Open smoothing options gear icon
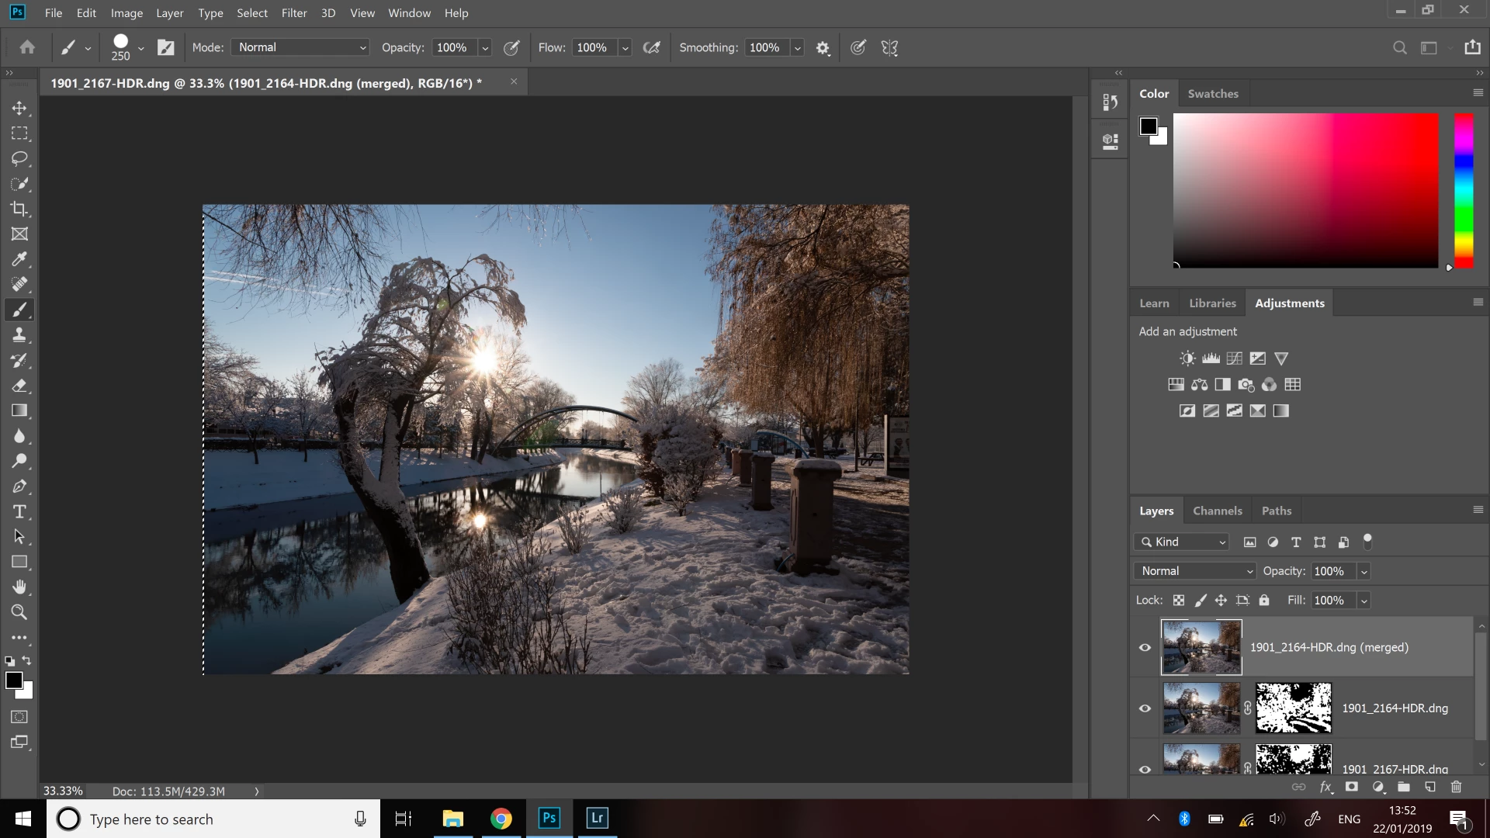 [823, 48]
